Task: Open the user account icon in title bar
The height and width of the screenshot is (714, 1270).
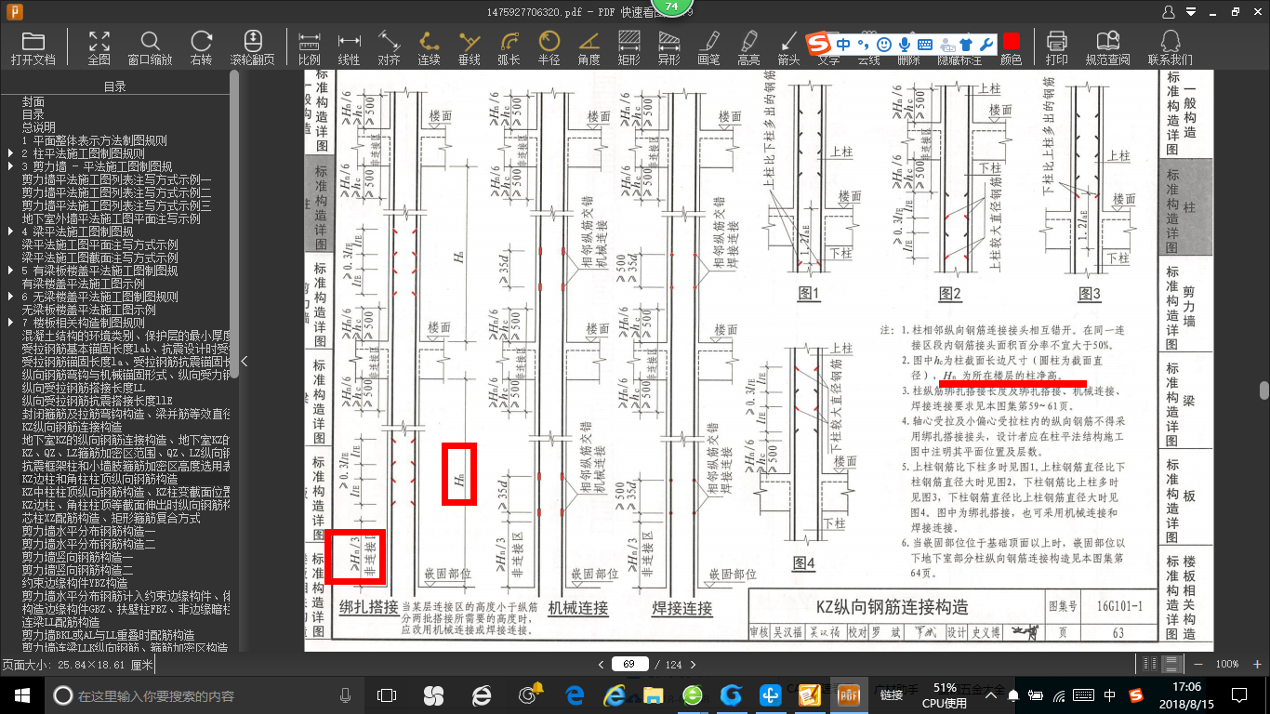Action: pos(1170,12)
